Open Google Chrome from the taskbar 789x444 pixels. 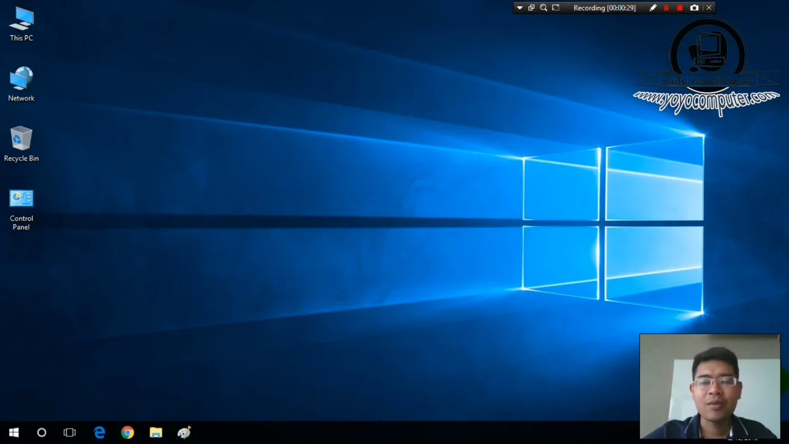coord(127,432)
